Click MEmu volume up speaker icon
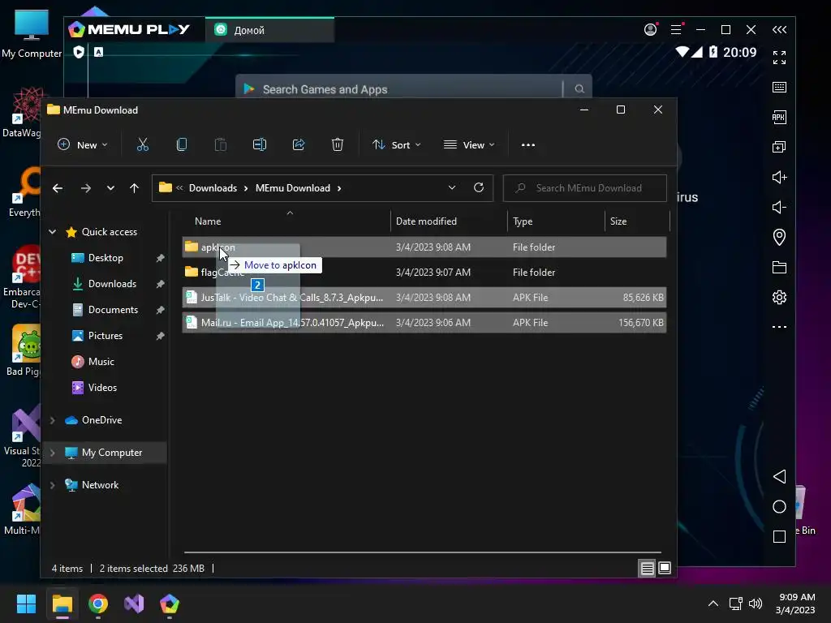Screen dimensions: 831x623 tap(779, 177)
